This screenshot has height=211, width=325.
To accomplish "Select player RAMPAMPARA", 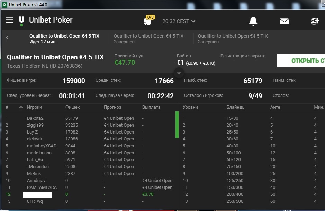I will [42, 187].
